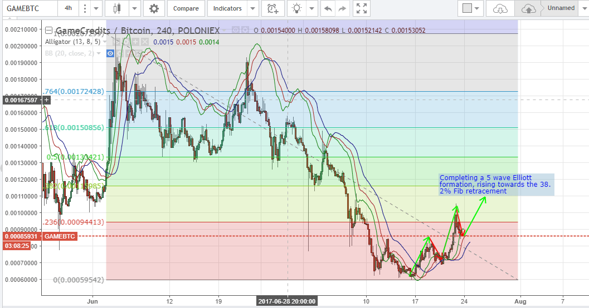The height and width of the screenshot is (308, 589).
Task: Open the GameCredits / Bitcoin title dropdown
Action: 224,30
